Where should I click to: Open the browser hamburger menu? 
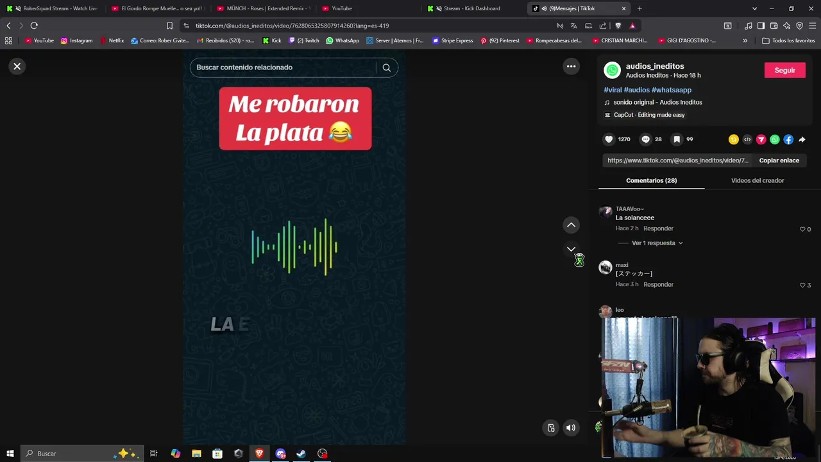click(x=813, y=26)
